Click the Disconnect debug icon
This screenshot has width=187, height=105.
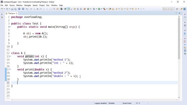click(x=41, y=9)
